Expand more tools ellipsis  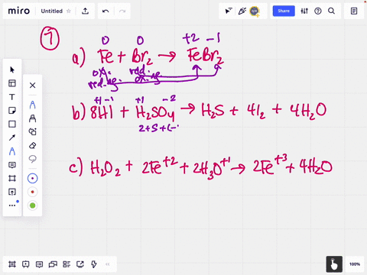12,205
